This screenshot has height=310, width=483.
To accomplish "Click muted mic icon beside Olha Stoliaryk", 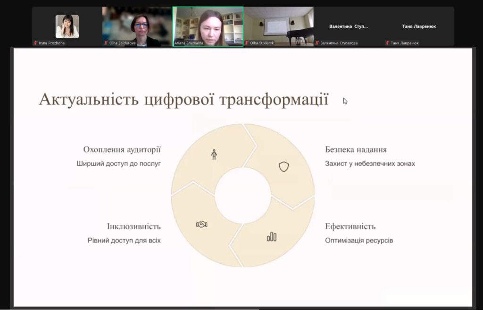I will coord(247,43).
